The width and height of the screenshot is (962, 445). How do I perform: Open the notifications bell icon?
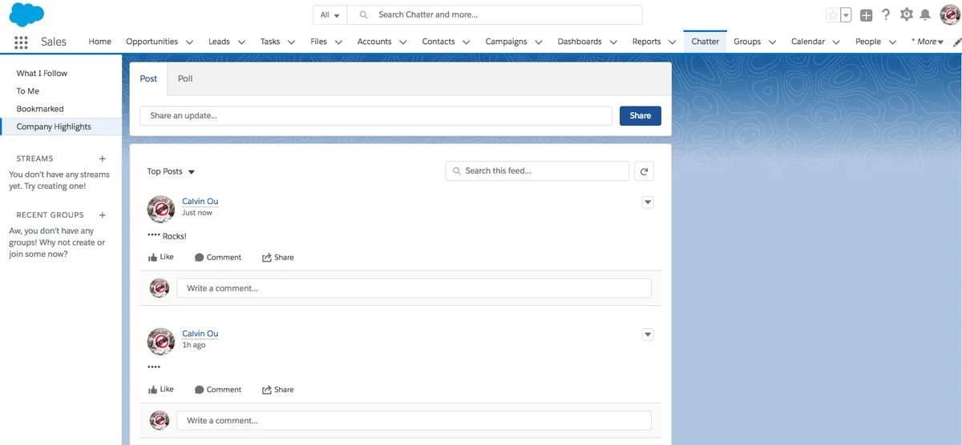click(x=925, y=15)
